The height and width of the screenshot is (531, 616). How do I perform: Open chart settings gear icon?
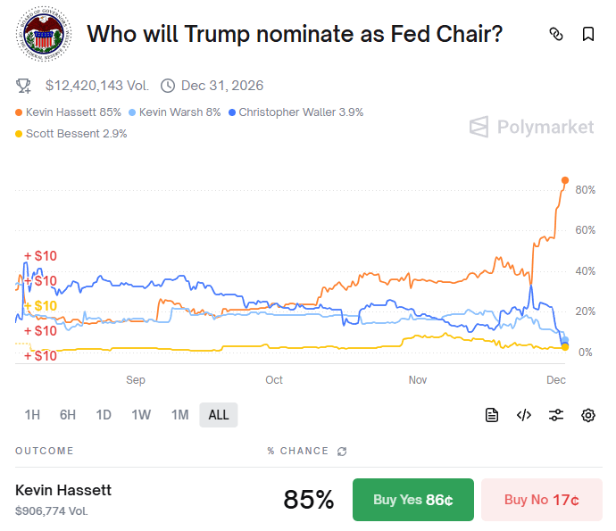point(588,415)
